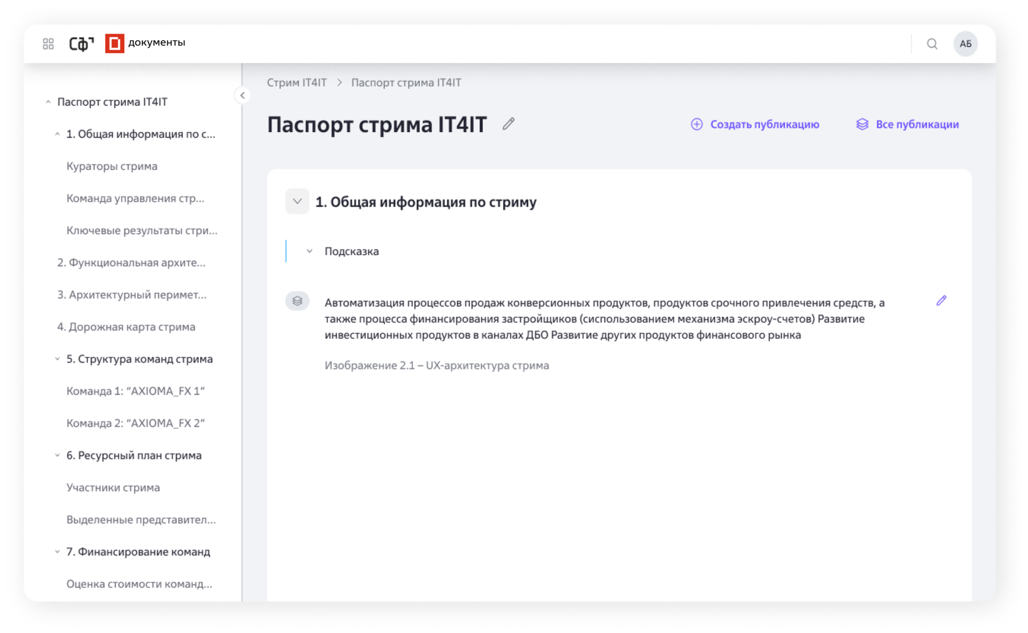Expand the Подсказка hint chevron
The height and width of the screenshot is (633, 1028).
click(310, 251)
